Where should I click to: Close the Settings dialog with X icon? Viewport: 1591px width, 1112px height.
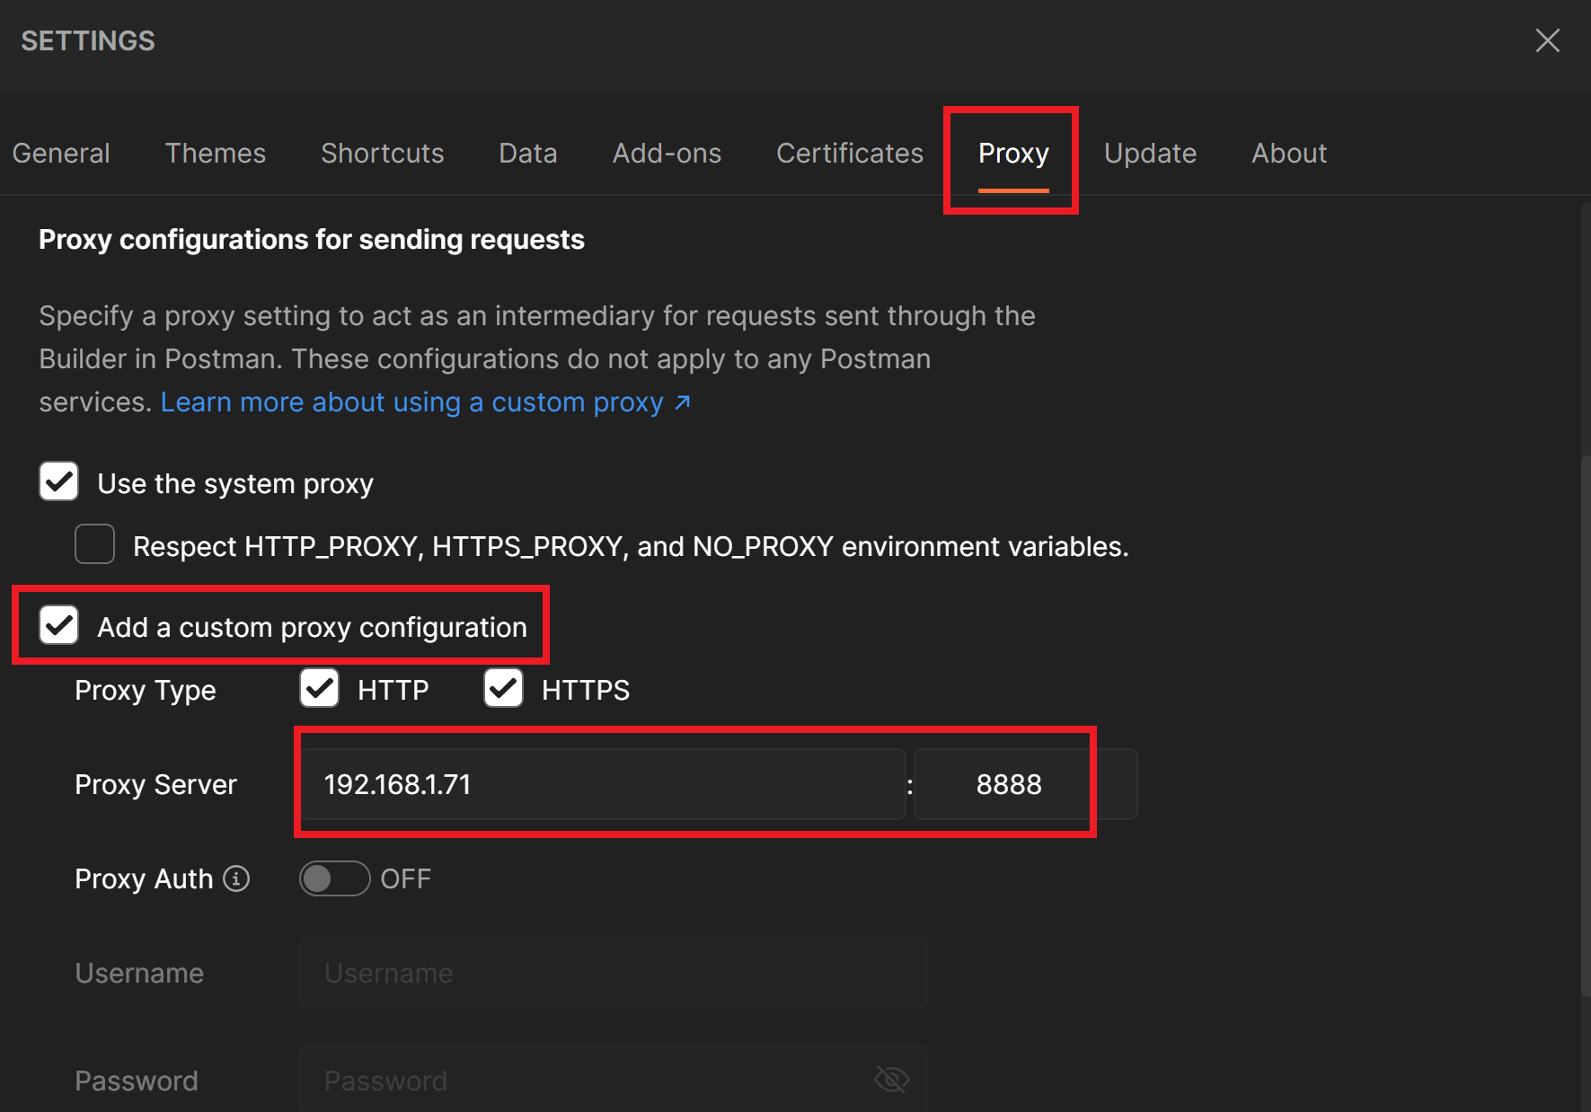[x=1547, y=40]
